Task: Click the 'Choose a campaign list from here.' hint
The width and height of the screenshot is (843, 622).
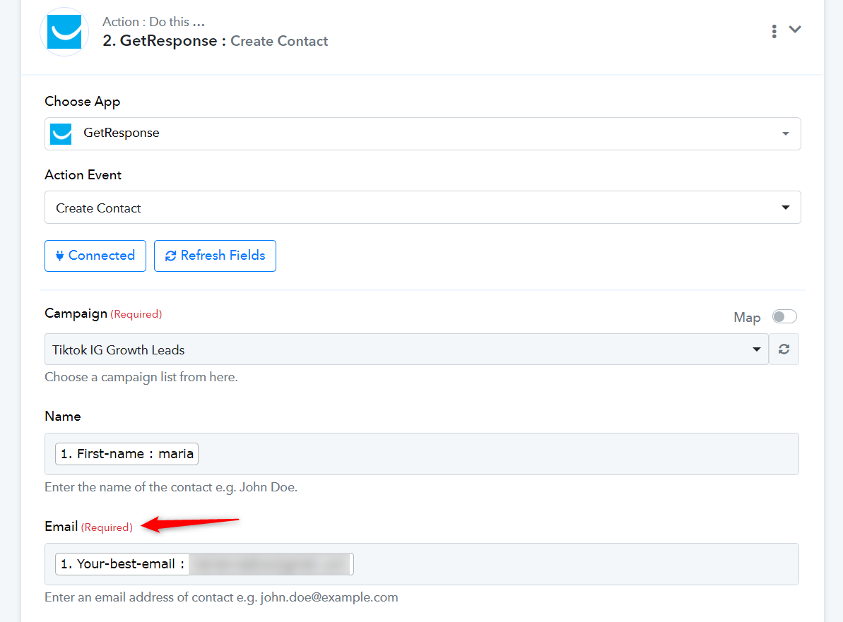Action: point(141,377)
